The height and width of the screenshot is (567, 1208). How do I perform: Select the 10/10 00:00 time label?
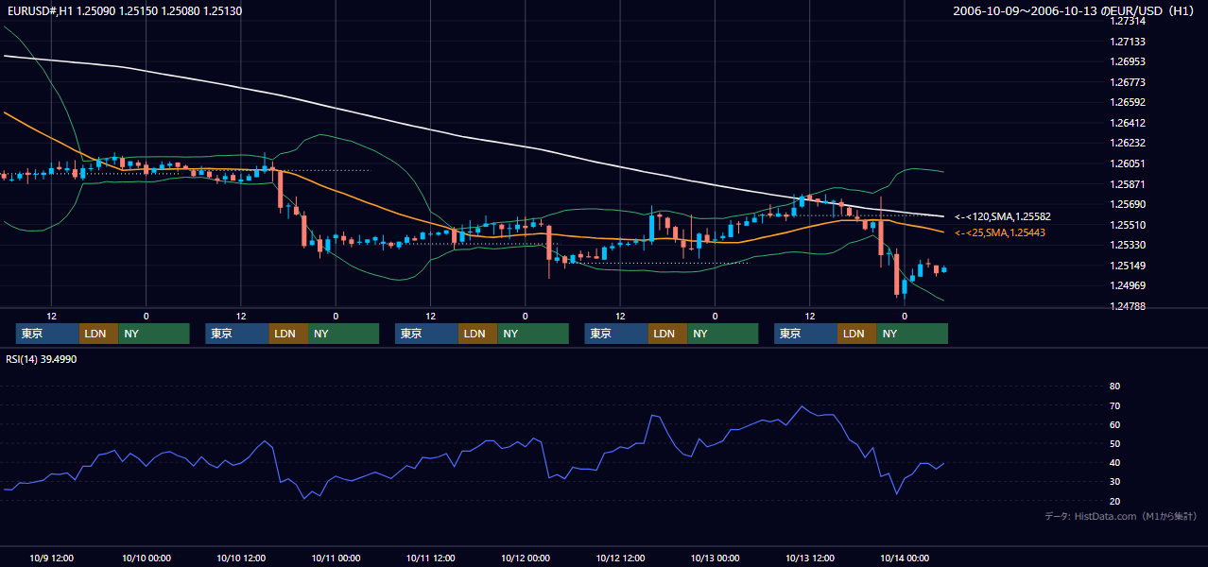[x=147, y=558]
